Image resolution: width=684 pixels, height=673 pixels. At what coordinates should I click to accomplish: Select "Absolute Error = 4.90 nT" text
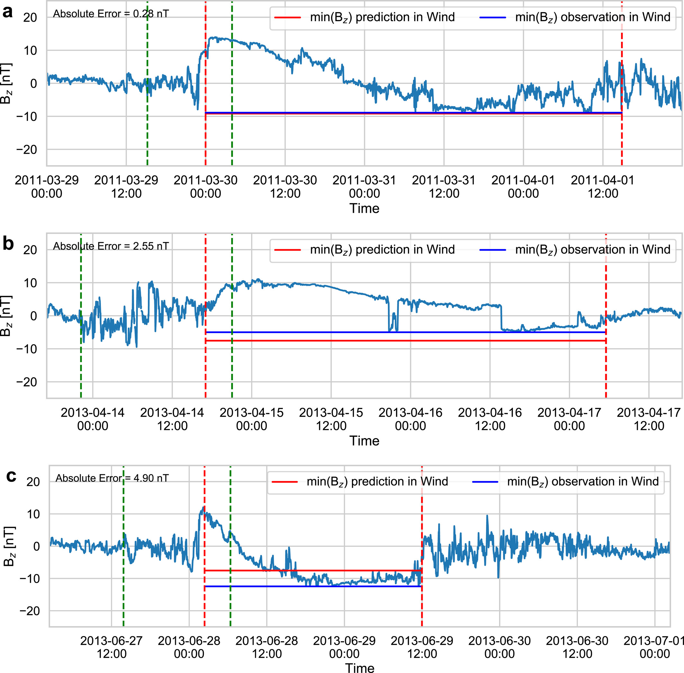coord(112,478)
